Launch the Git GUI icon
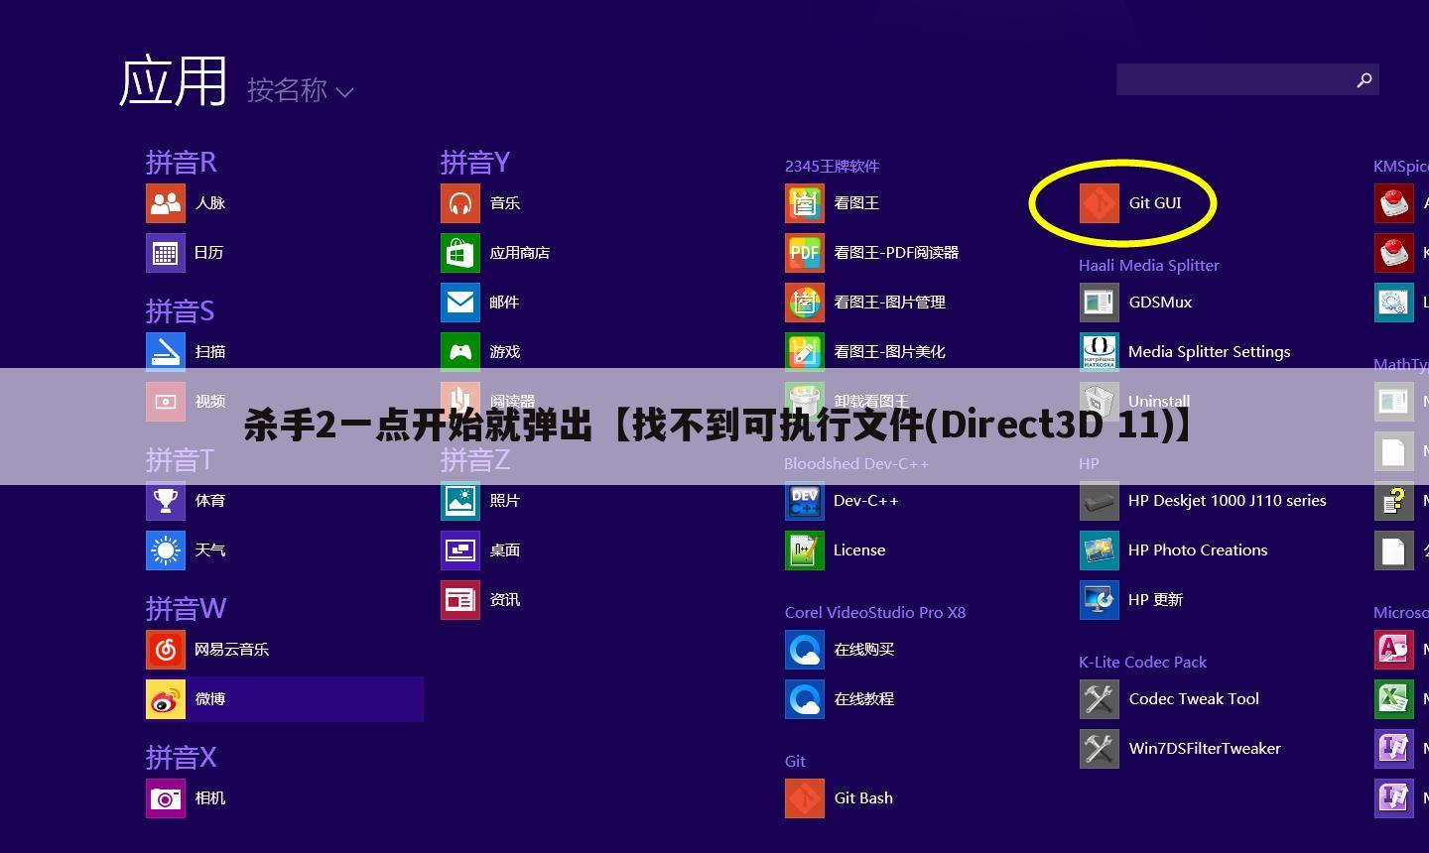 click(1100, 203)
